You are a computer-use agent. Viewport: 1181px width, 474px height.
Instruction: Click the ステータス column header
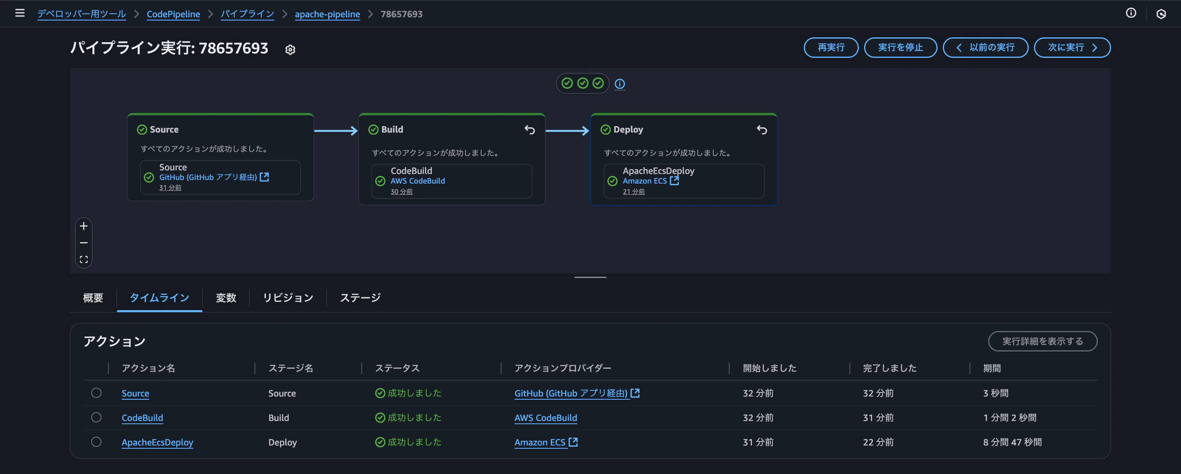[x=398, y=368]
